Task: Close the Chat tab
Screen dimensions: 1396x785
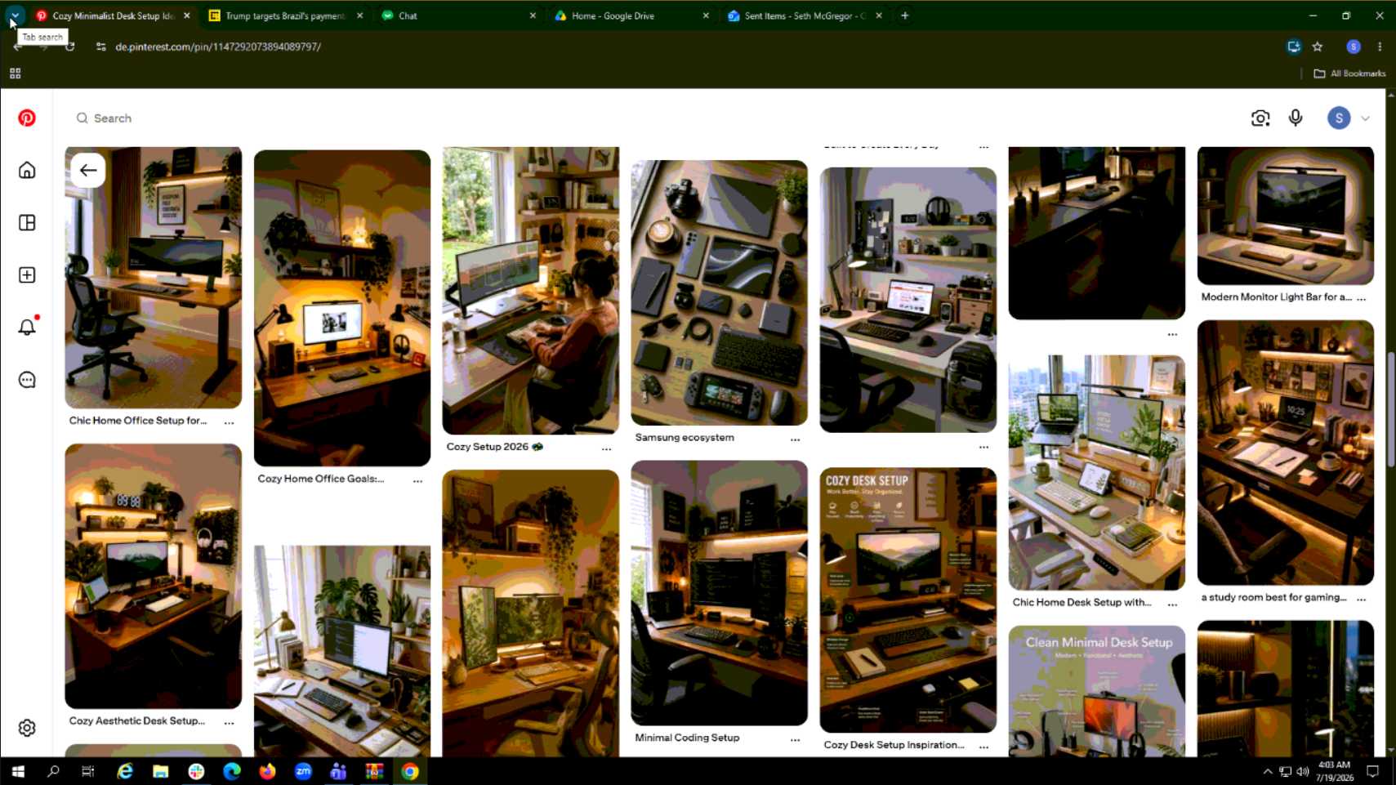Action: click(533, 16)
